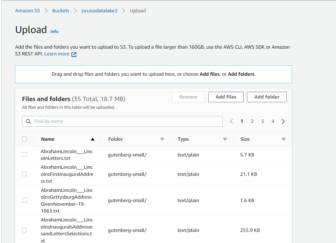Click the Add files button

click(226, 97)
